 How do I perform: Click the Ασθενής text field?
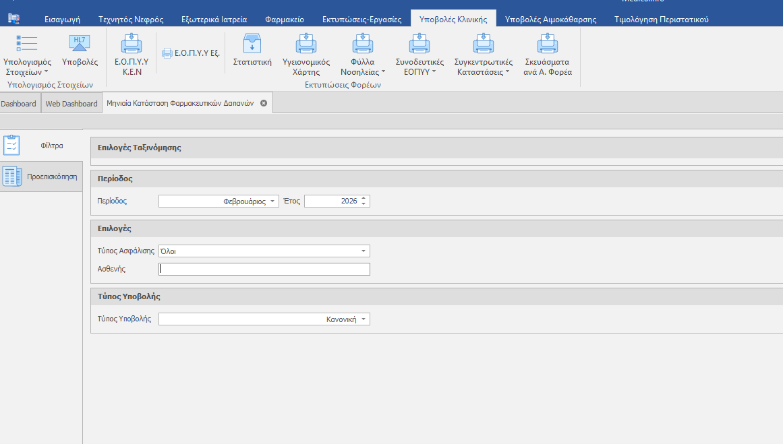[x=264, y=269]
